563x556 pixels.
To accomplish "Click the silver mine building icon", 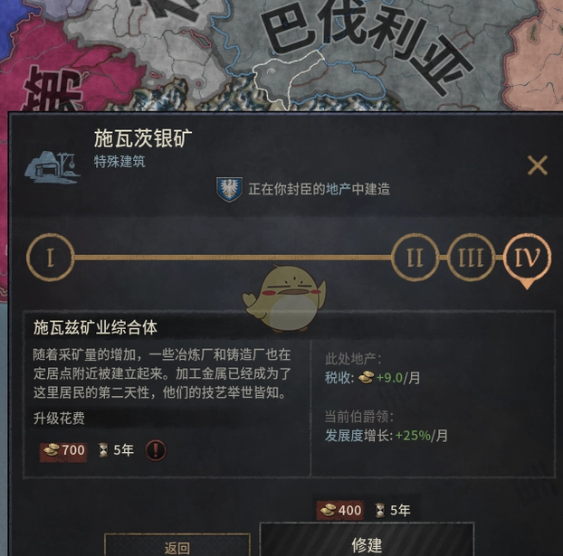I will point(52,167).
